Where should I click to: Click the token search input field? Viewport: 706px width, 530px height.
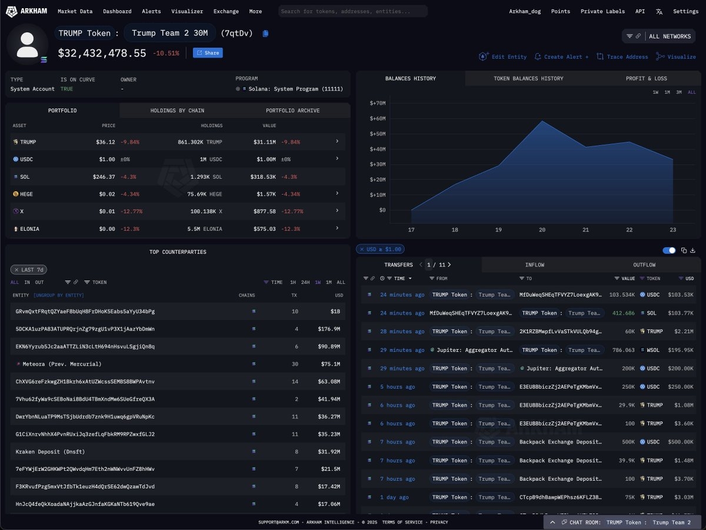coord(353,11)
